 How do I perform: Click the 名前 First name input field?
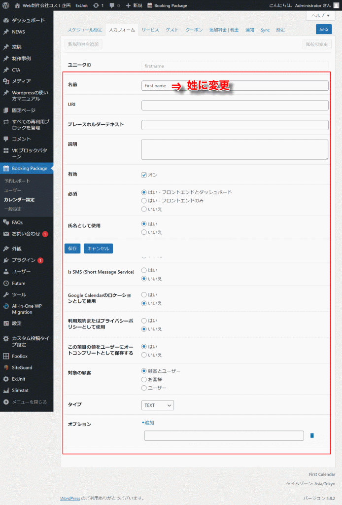(235, 86)
